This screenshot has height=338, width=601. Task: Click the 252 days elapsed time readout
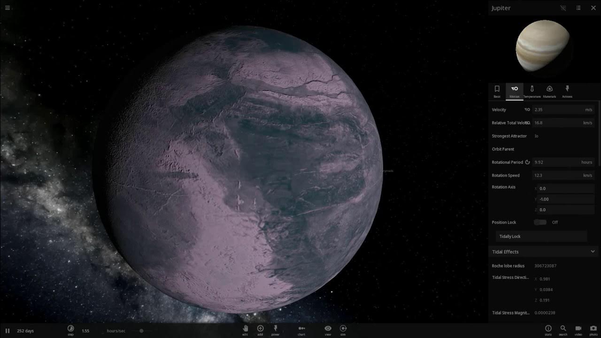(25, 331)
